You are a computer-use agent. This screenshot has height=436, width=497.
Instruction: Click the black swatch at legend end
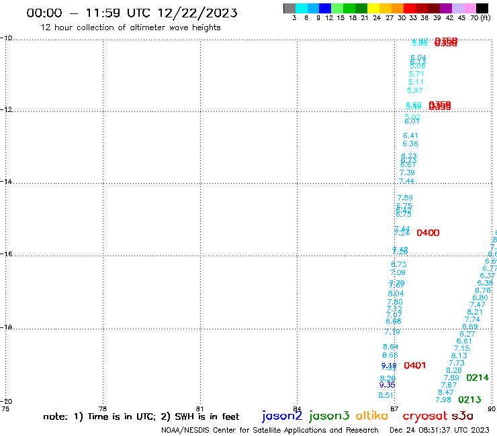point(482,8)
